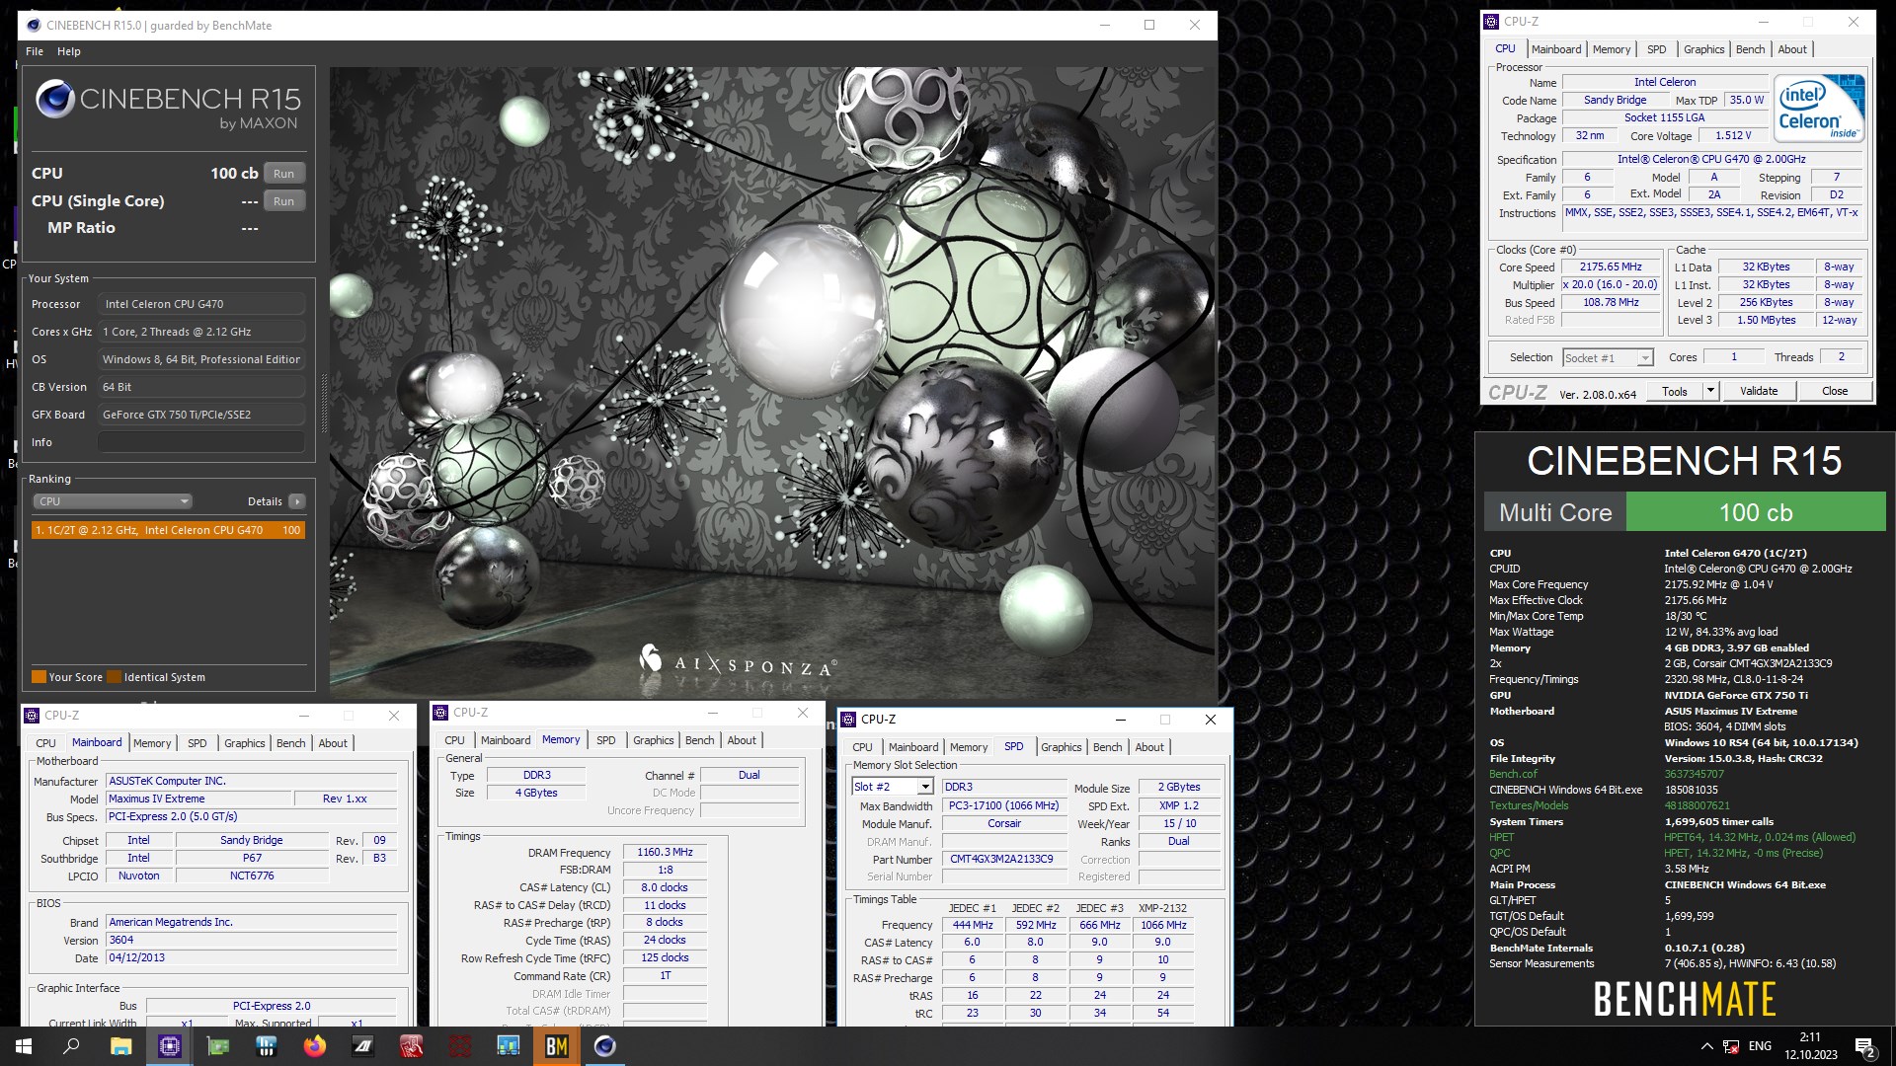Show hidden system tray icons

point(1706,1046)
